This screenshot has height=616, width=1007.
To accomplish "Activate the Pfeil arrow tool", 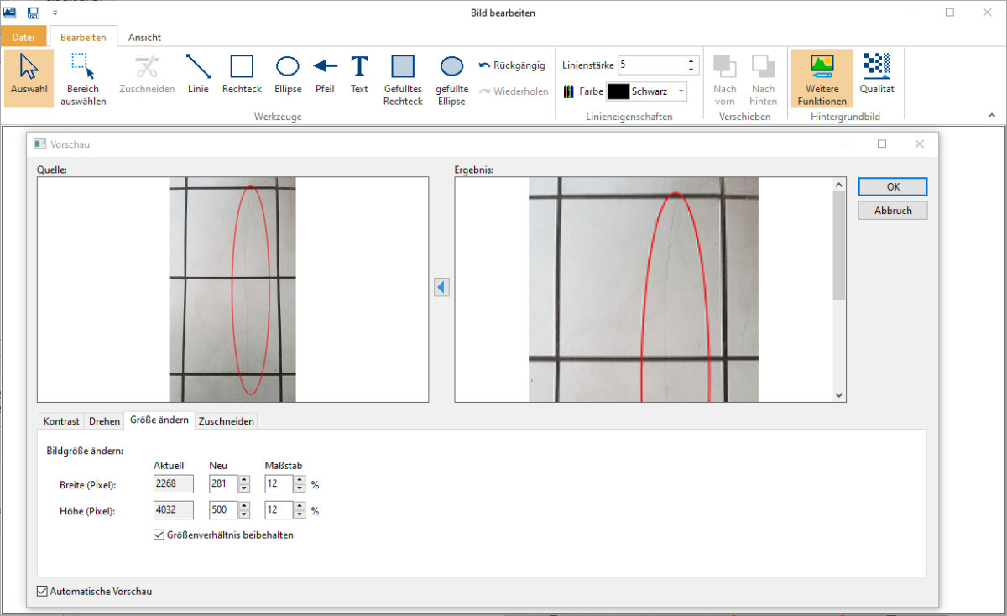I will tap(325, 74).
